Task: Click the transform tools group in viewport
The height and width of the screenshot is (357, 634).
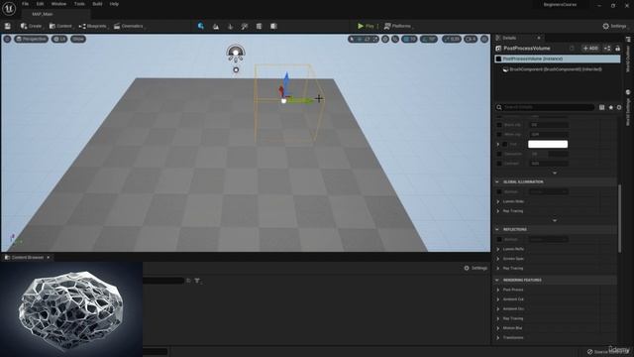Action: 364,39
